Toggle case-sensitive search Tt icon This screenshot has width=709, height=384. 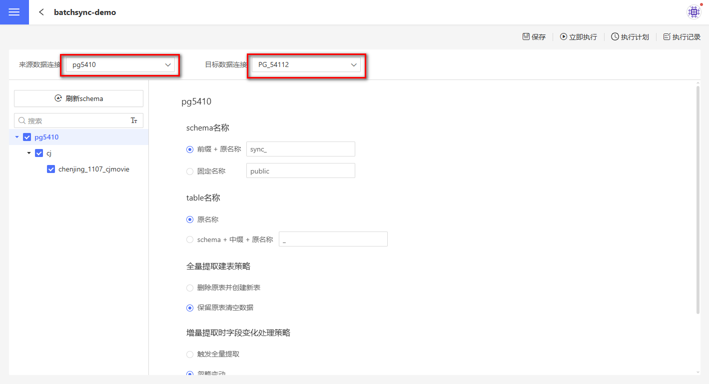pos(134,120)
